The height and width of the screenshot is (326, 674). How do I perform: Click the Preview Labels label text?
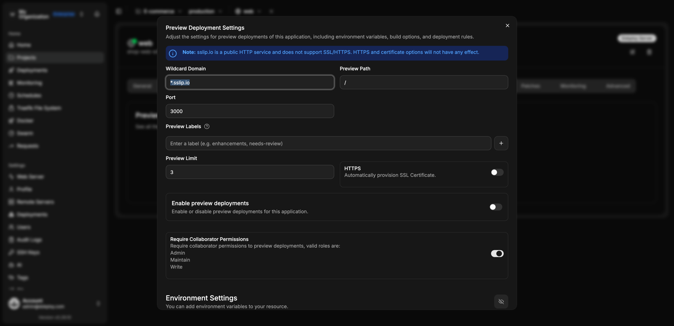[183, 127]
